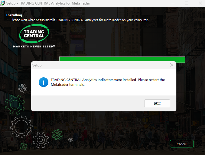This screenshot has height=155, width=205.
Task: Click the small gray gear above the dialog's left edge
Action: tap(23, 88)
